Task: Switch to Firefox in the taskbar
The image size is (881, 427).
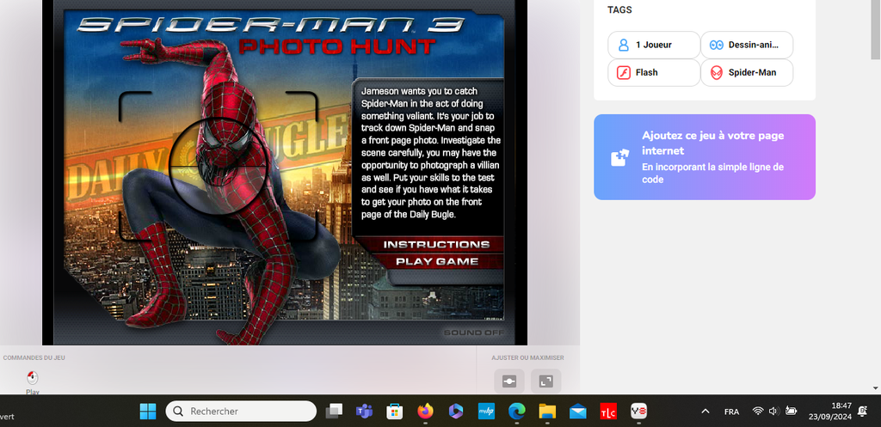Action: 425,412
